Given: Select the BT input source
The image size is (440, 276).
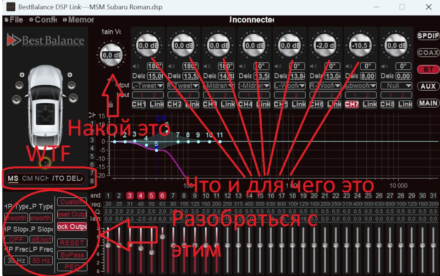Looking at the screenshot, I should 428,69.
